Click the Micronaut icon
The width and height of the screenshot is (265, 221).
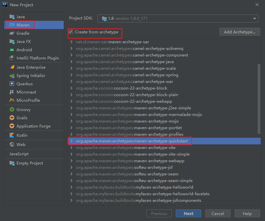point(12,92)
